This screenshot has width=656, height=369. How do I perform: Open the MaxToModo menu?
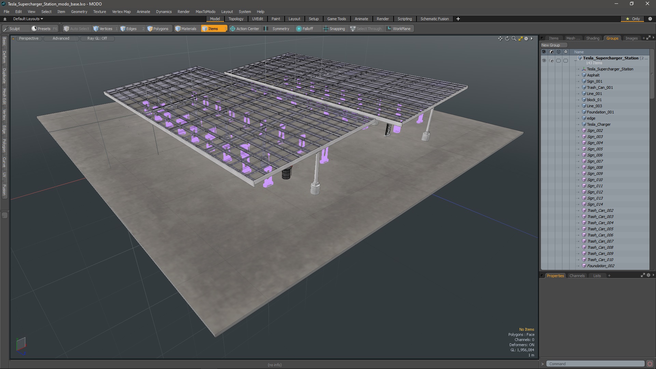(x=205, y=12)
